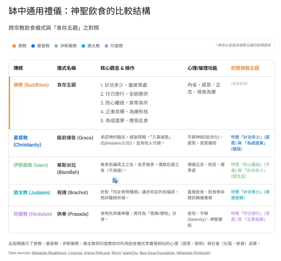Open the IslamiCity source link

(130, 253)
